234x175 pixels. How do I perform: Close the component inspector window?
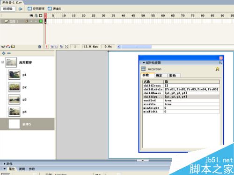[x=221, y=58]
